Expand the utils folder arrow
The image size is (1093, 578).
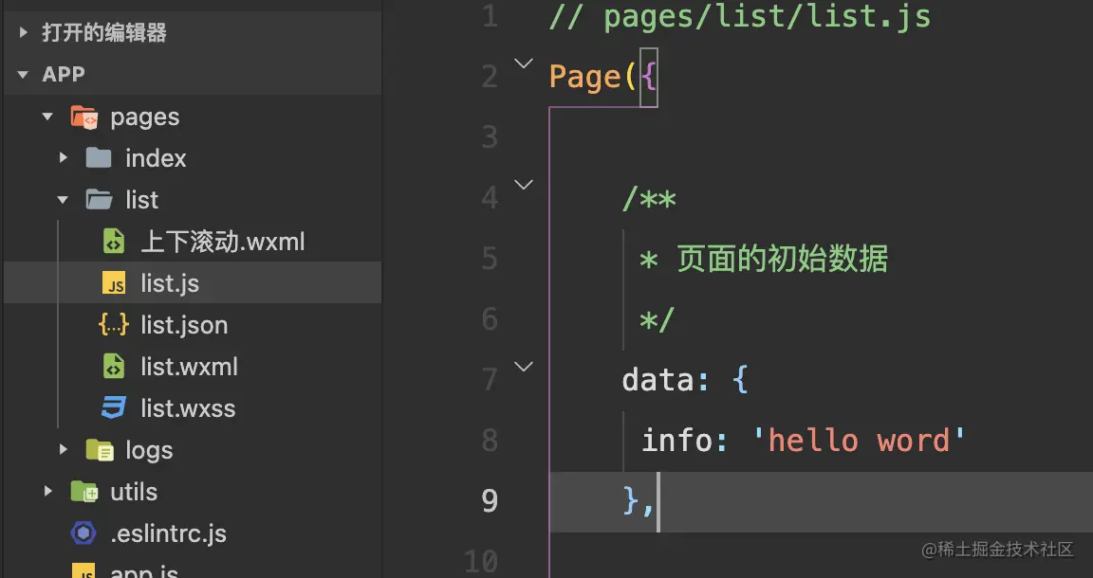click(48, 491)
